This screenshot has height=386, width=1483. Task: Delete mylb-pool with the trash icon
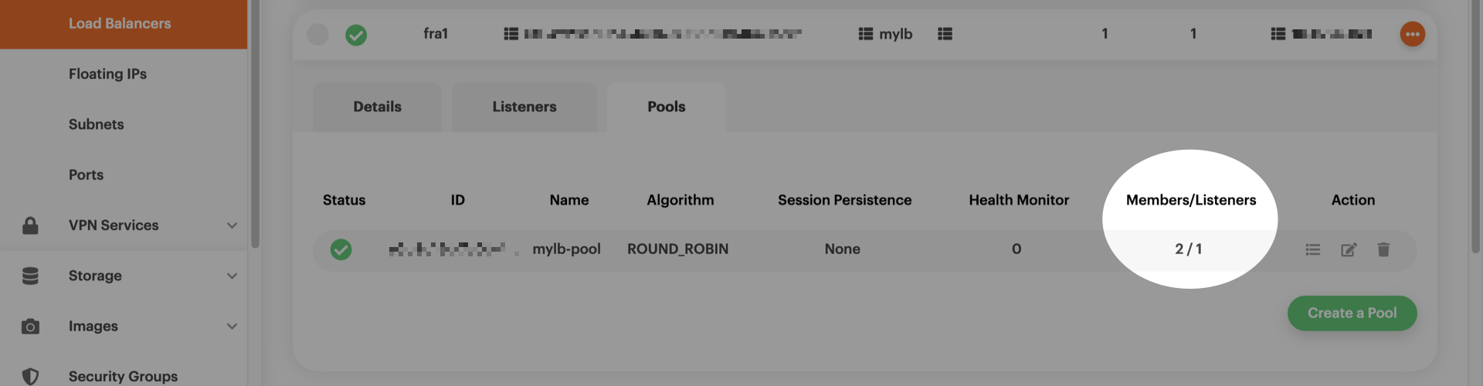1383,249
